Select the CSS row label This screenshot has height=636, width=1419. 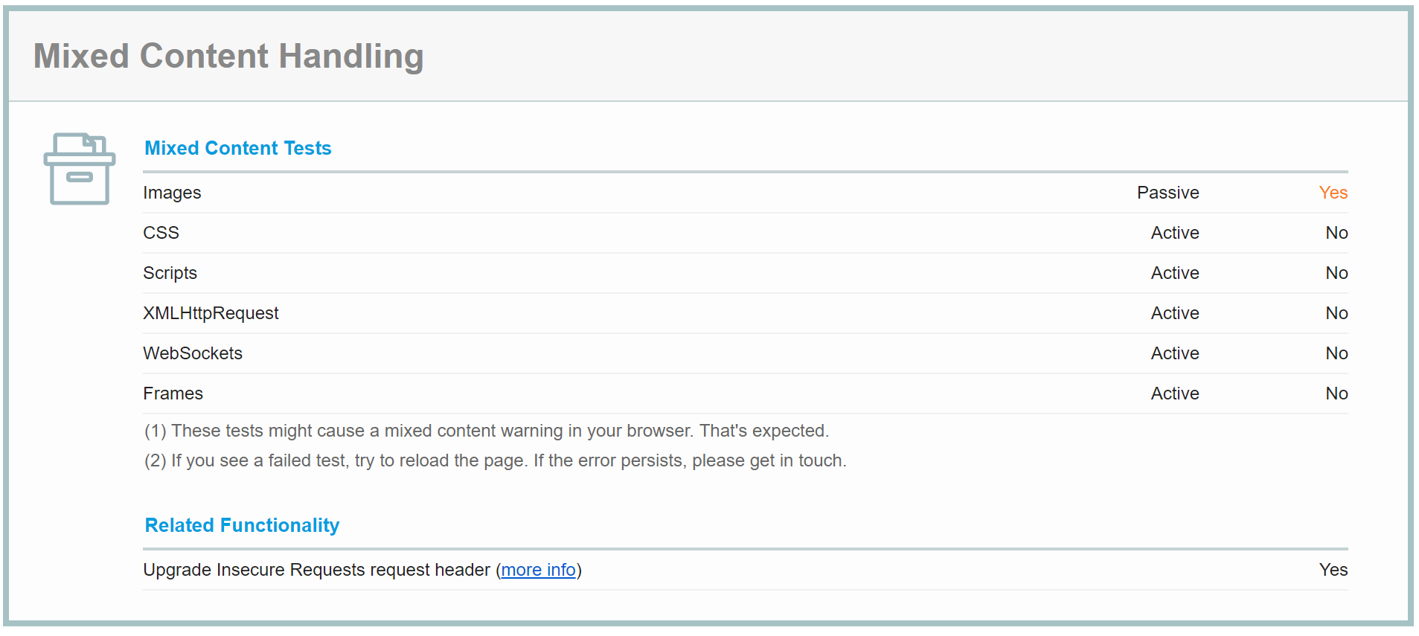click(161, 233)
